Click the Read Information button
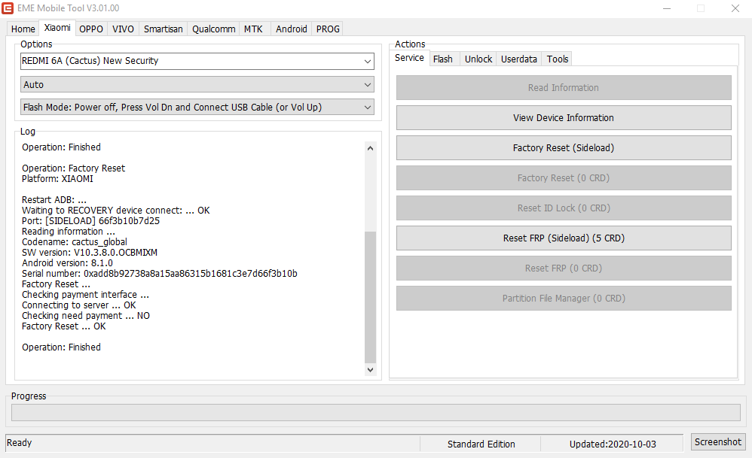 (564, 87)
